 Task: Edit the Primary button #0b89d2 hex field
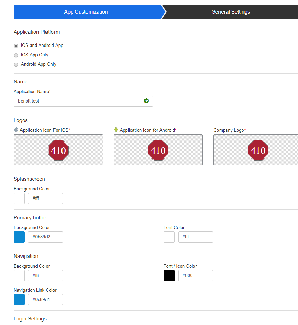[45, 237]
